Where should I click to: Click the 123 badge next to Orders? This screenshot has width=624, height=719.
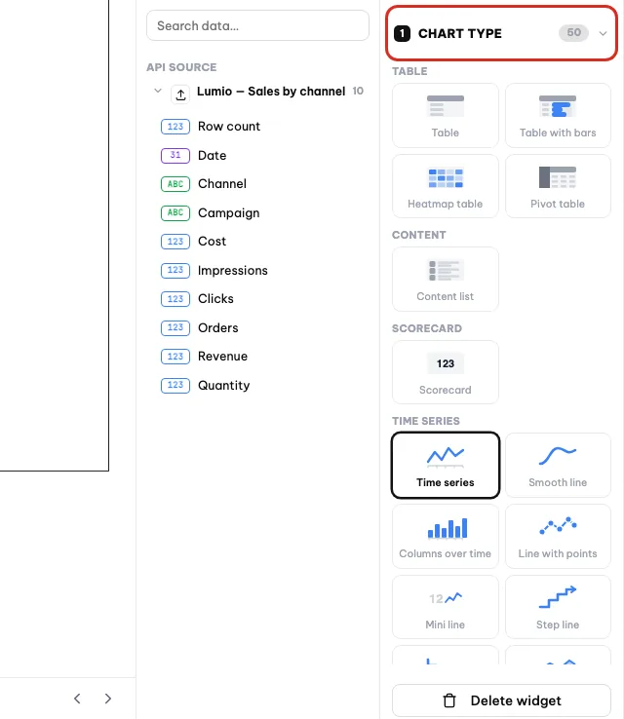point(175,328)
